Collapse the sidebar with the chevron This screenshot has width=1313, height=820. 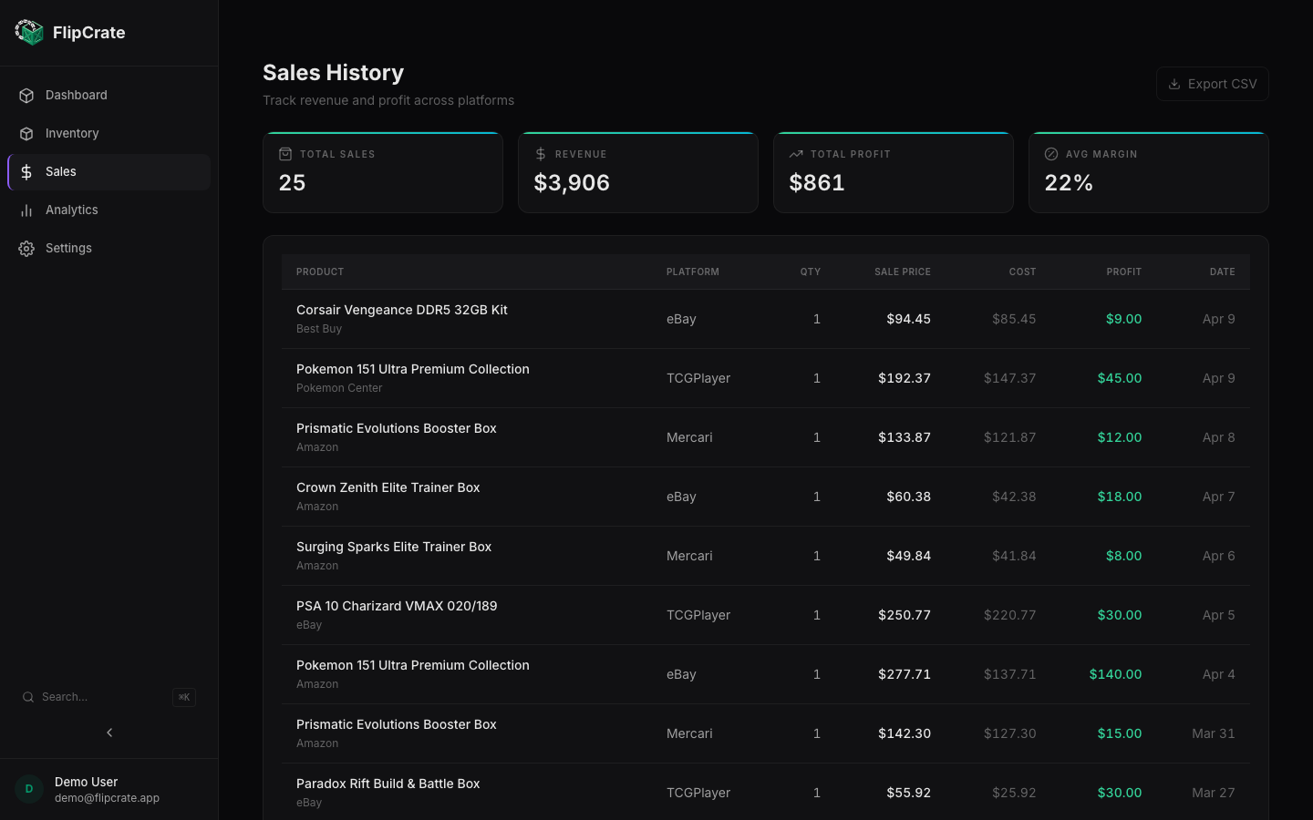click(109, 732)
